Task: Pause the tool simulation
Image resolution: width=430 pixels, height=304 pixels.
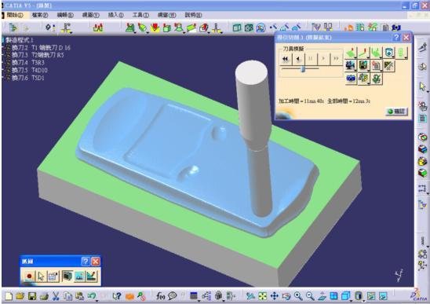Action: point(311,58)
